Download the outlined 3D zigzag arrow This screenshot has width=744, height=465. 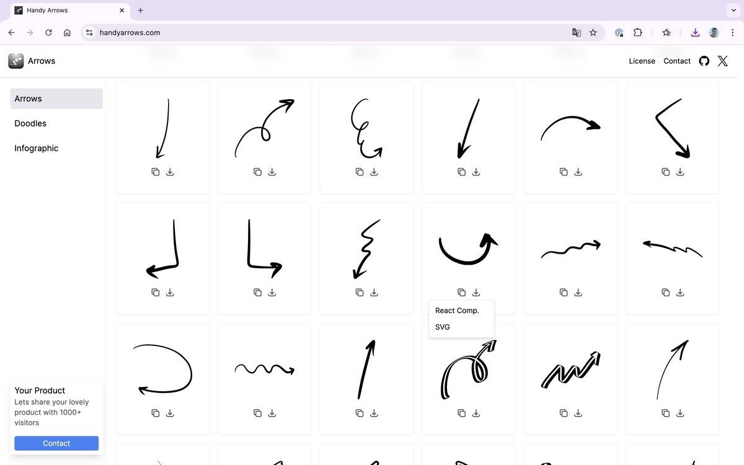(578, 413)
